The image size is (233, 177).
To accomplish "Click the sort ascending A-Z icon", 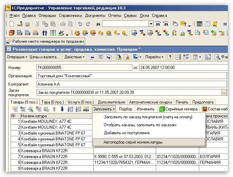I will click(70, 109).
